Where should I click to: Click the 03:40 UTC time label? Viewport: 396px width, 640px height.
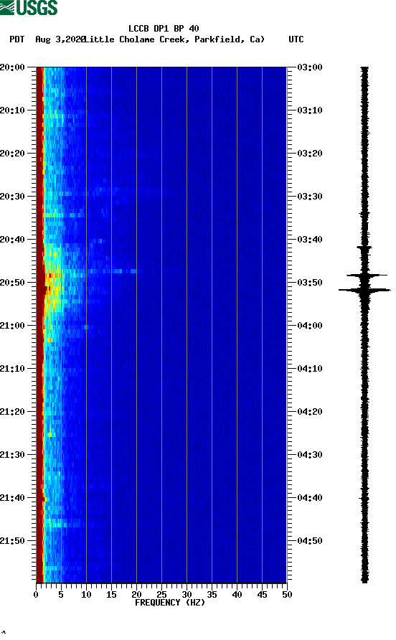point(310,240)
